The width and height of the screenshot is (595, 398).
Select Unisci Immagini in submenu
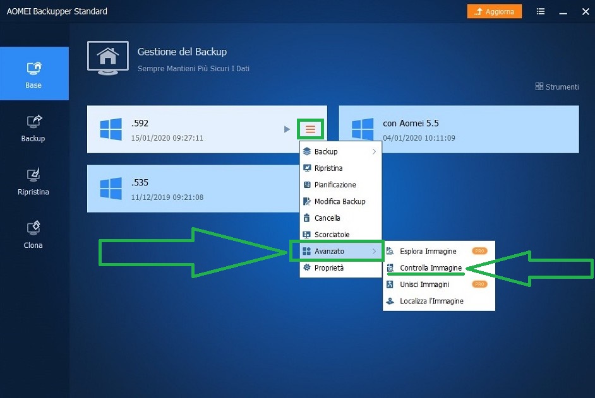point(438,284)
